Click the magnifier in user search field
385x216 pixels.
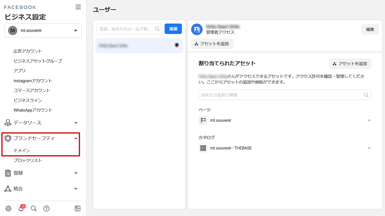157,29
